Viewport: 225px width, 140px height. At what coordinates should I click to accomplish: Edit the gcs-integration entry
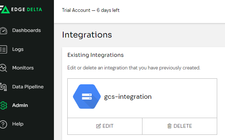(105, 126)
